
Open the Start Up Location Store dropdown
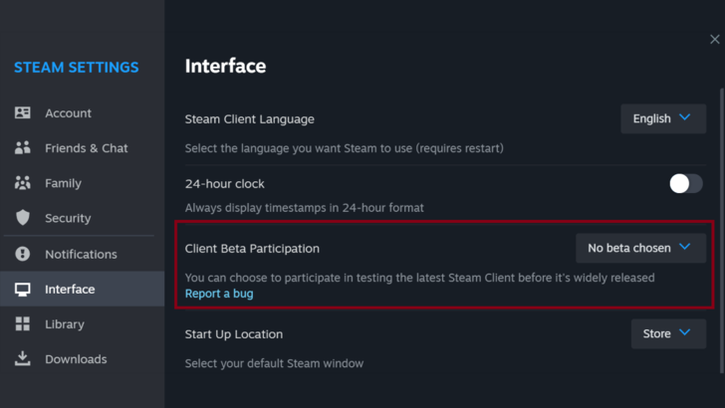tap(667, 334)
